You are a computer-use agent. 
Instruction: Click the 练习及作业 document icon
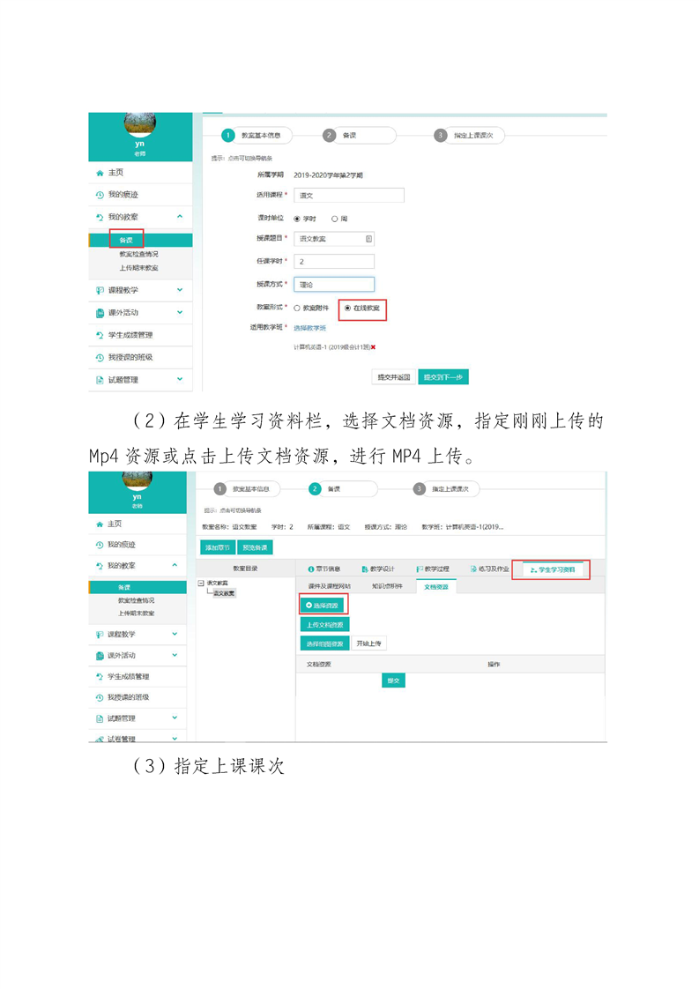pyautogui.click(x=473, y=569)
